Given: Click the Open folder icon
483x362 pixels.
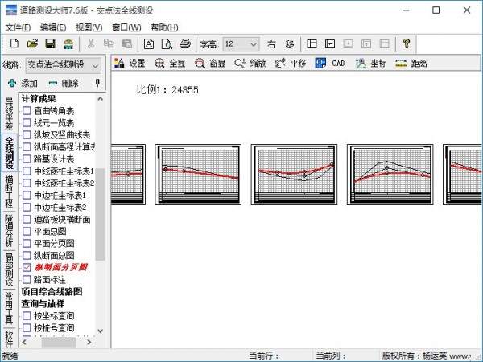Looking at the screenshot, I should [x=32, y=43].
